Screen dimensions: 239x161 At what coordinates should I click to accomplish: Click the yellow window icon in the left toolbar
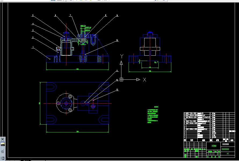click(x=3, y=144)
